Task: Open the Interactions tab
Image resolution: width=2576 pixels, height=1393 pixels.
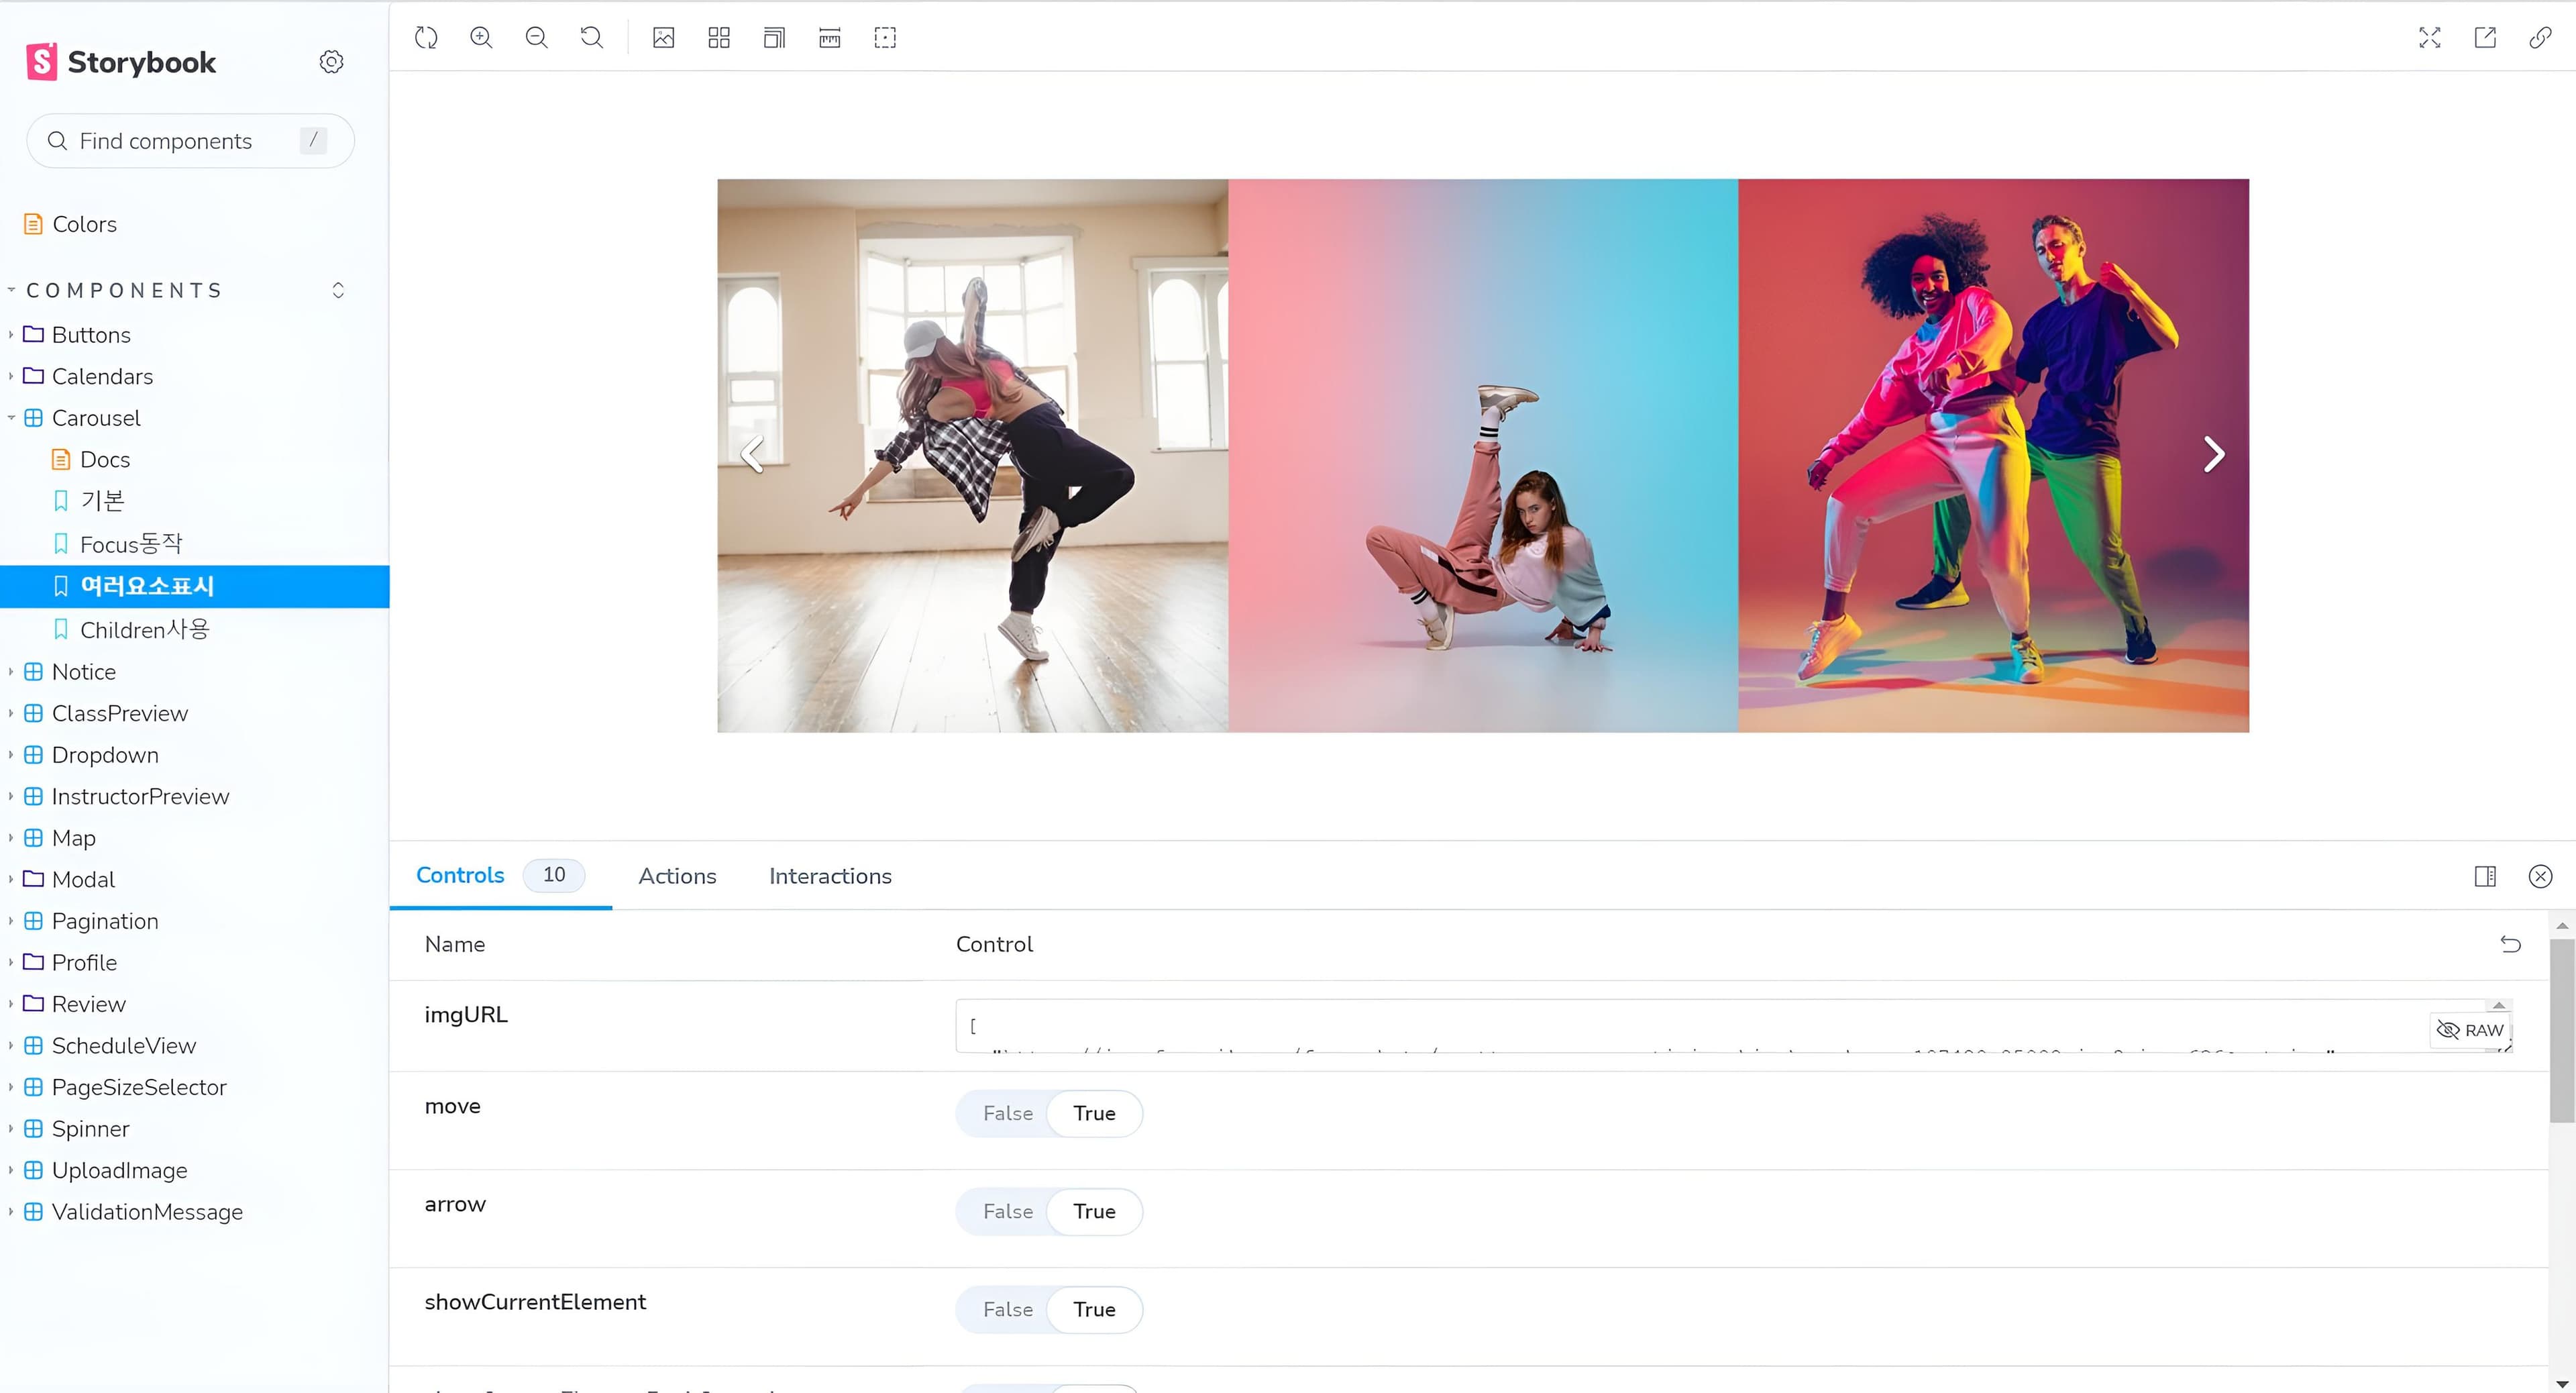Action: [830, 876]
